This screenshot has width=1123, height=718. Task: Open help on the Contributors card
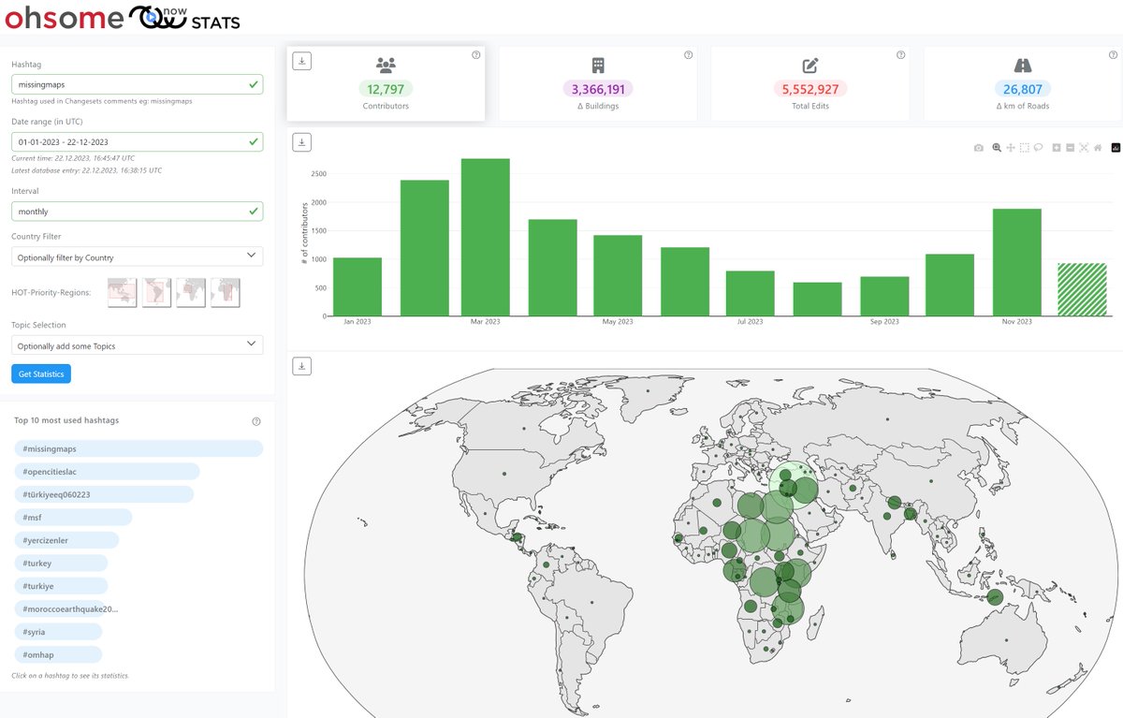click(x=475, y=55)
